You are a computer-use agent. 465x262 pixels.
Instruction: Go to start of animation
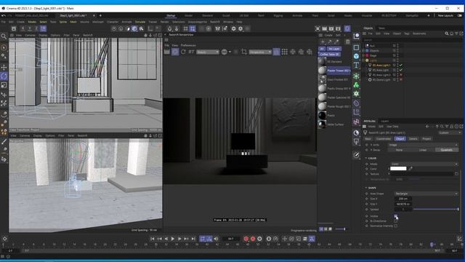(x=152, y=239)
